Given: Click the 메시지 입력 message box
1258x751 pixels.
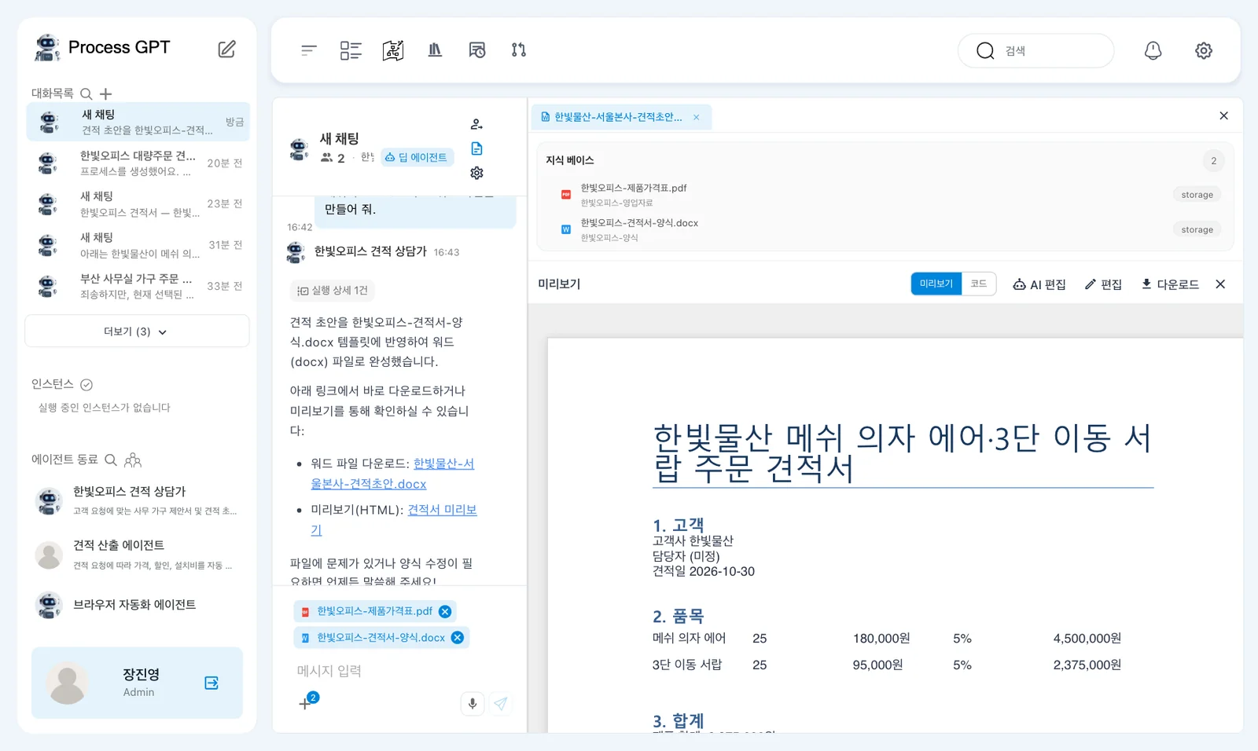Looking at the screenshot, I should (401, 671).
